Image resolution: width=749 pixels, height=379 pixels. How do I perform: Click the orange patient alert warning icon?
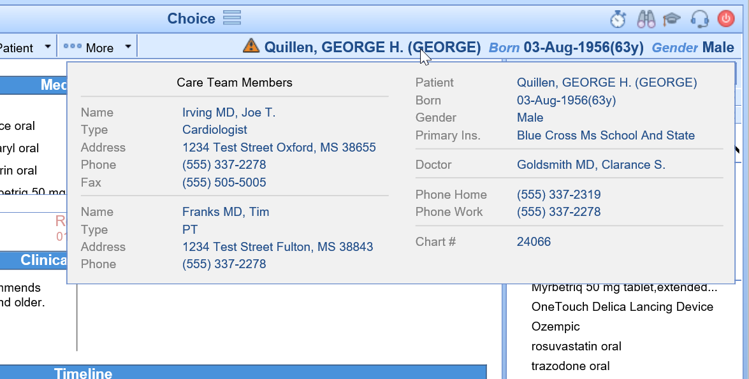(x=251, y=46)
